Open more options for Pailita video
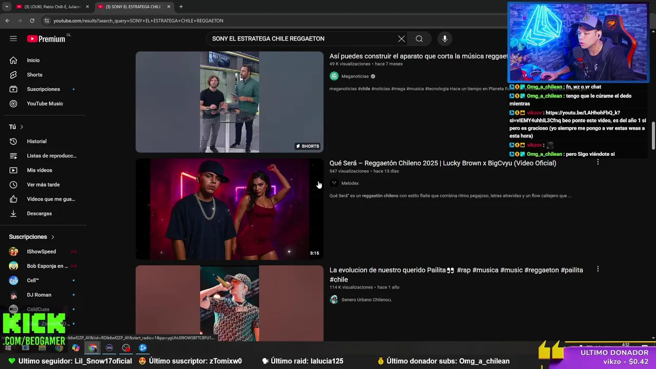656x369 pixels. click(598, 269)
